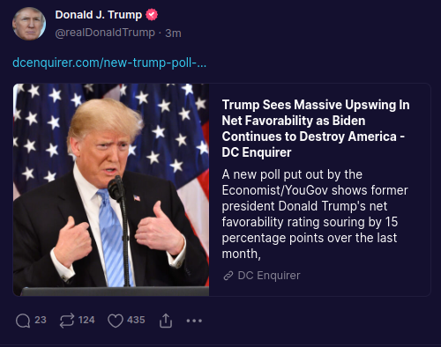Open the article headline about Net Favorability
441x347 pixels.
pos(316,129)
